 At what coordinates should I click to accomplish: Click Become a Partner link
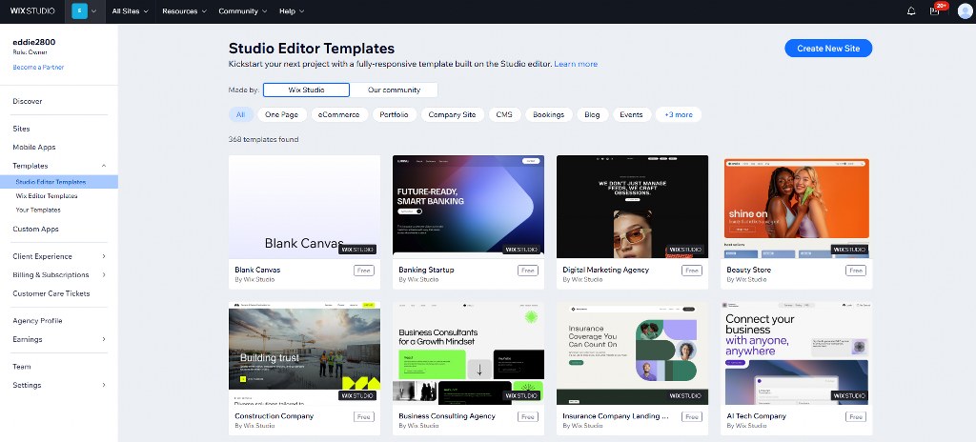pos(38,68)
